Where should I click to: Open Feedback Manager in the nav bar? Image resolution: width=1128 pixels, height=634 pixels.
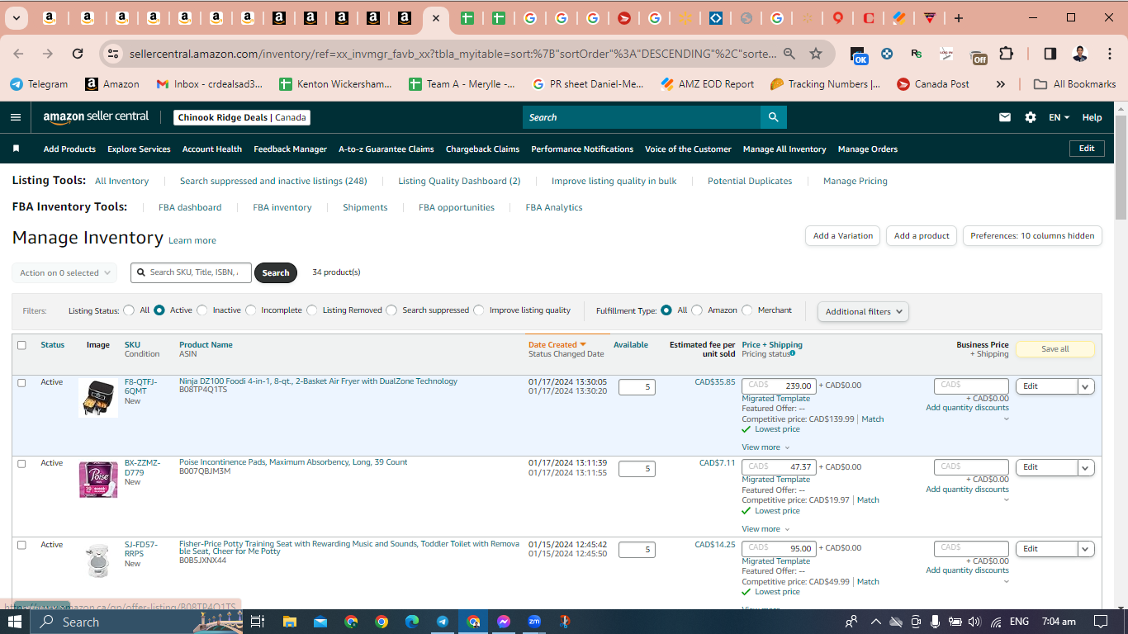coord(291,149)
